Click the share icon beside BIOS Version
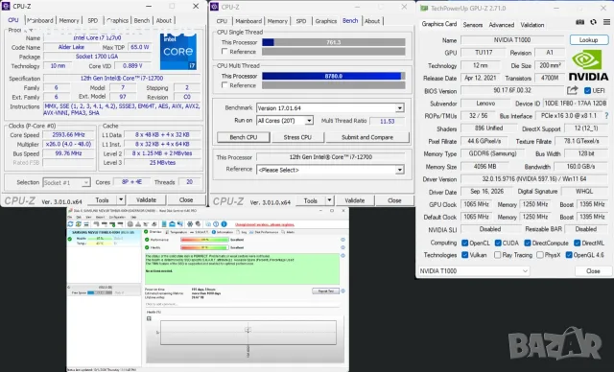This screenshot has height=372, width=614. [x=572, y=91]
